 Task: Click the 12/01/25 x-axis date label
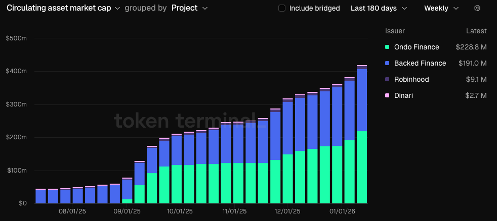(x=287, y=212)
